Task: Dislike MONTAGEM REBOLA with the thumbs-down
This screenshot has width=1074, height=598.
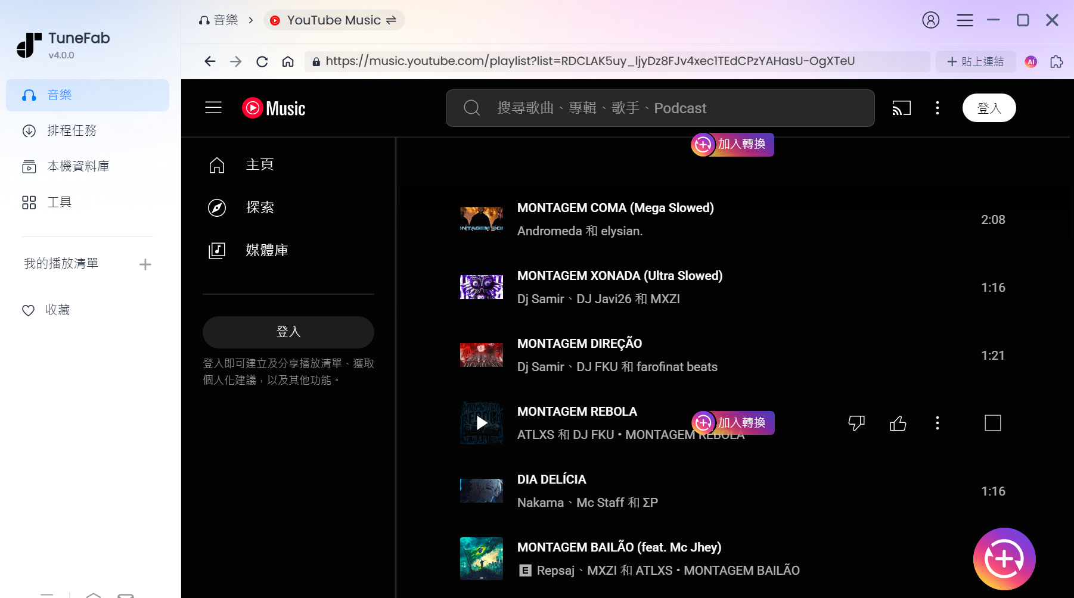Action: pyautogui.click(x=857, y=423)
